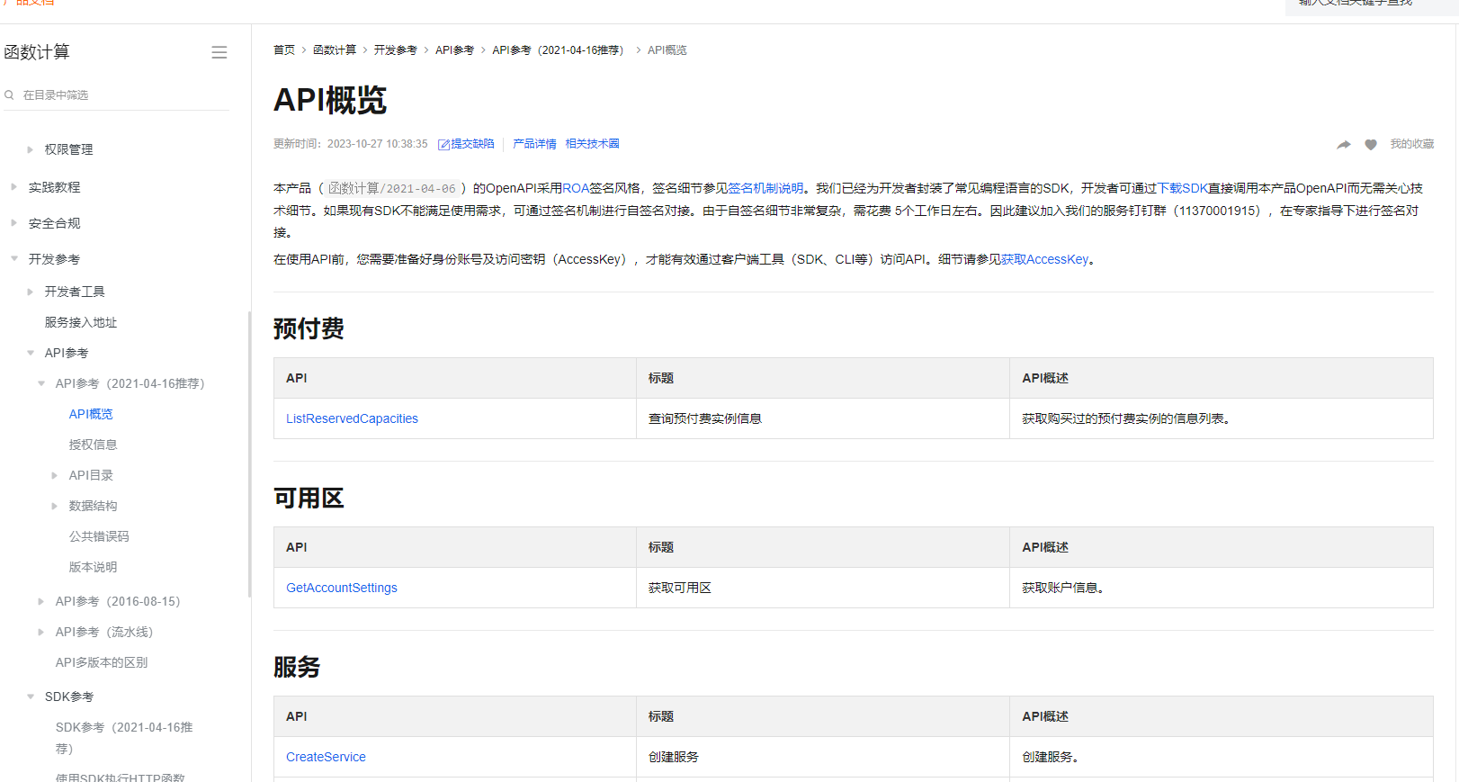Expand the 权限管理 tree node
This screenshot has height=782, width=1459.
[30, 150]
